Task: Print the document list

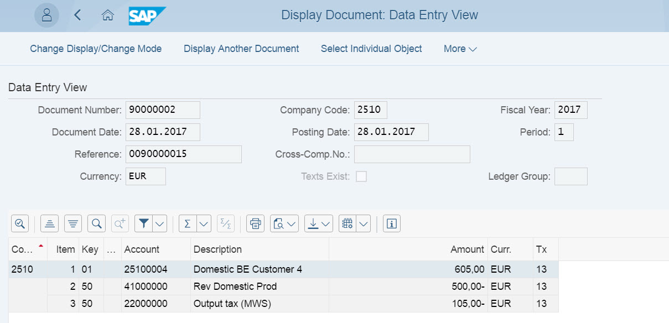Action: (255, 223)
